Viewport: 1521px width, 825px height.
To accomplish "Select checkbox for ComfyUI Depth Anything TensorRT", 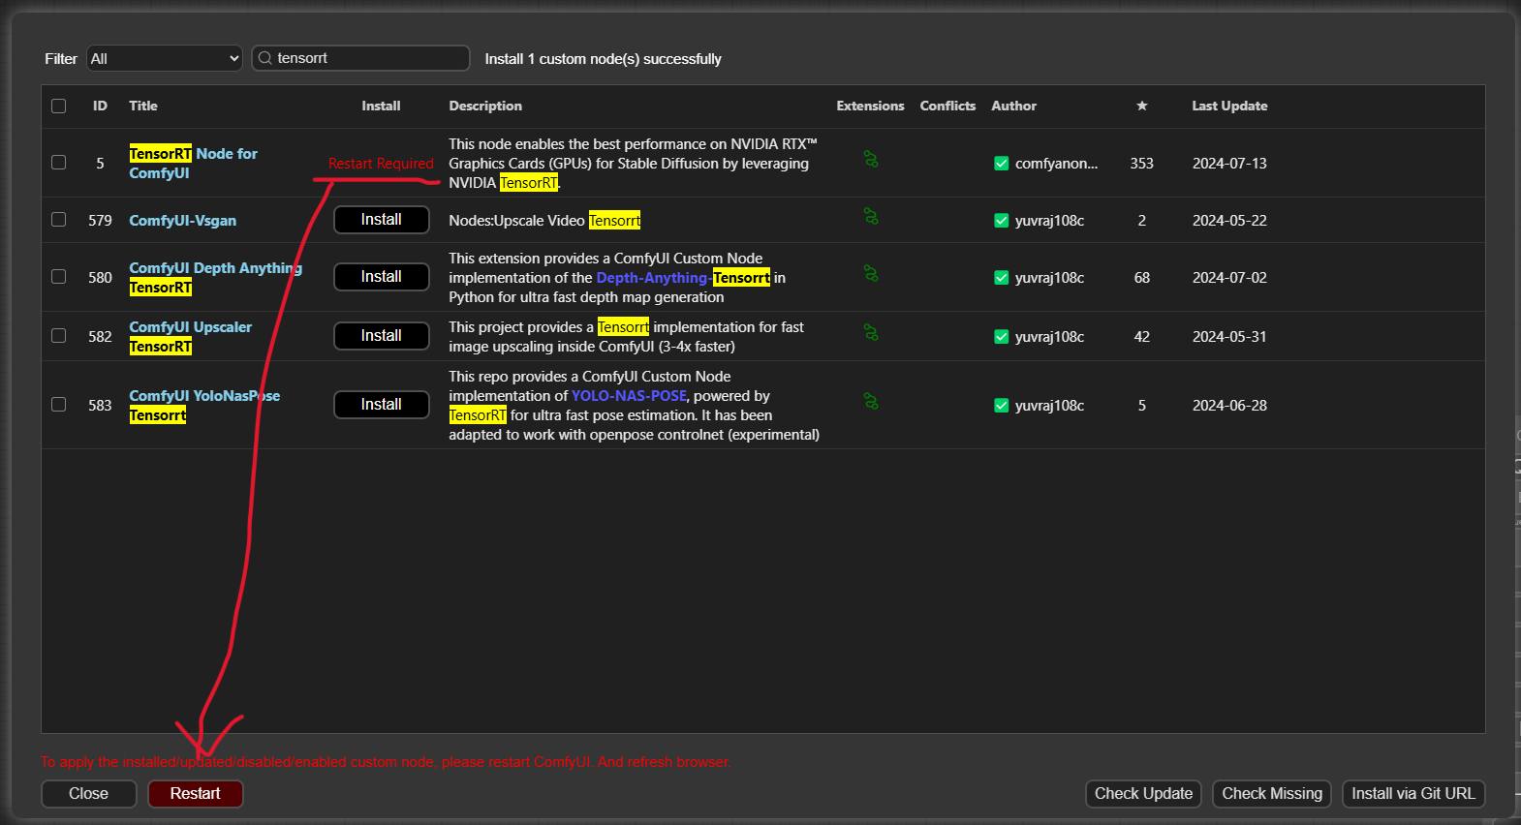I will pos(59,276).
